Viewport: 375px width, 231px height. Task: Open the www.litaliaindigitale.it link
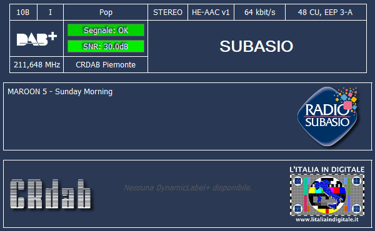click(327, 220)
